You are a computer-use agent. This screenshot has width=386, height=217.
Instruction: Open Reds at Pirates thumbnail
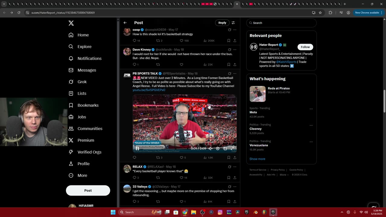pos(258,94)
